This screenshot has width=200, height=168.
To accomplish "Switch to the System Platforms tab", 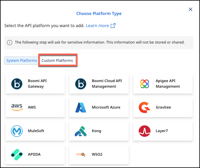I will point(22,61).
